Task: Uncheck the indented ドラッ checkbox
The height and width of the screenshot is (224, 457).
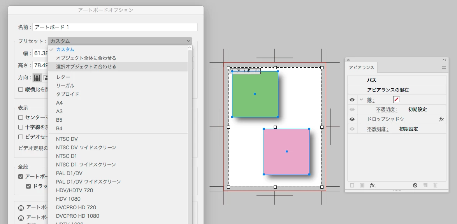Action: pos(28,186)
